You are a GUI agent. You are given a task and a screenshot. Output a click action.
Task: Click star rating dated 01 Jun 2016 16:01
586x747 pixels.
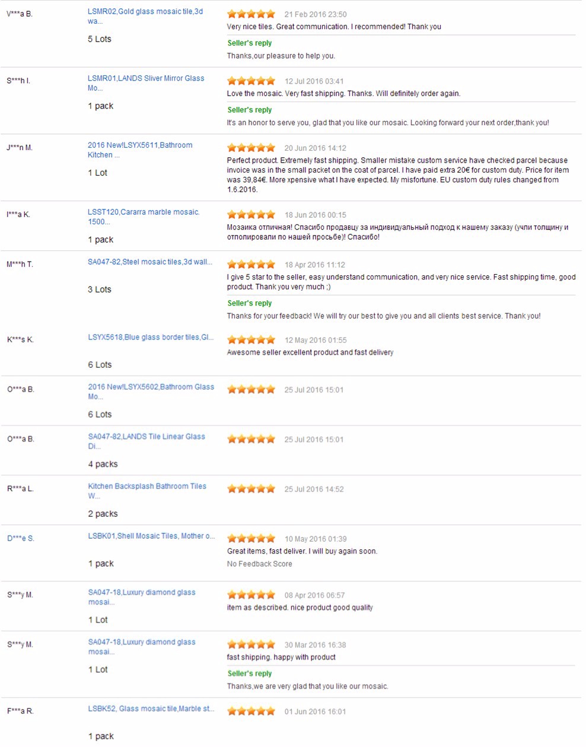[x=251, y=711]
